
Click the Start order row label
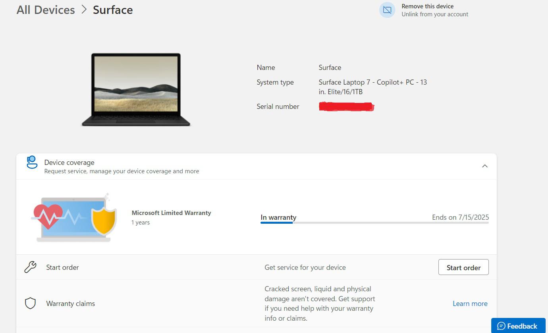[62, 267]
